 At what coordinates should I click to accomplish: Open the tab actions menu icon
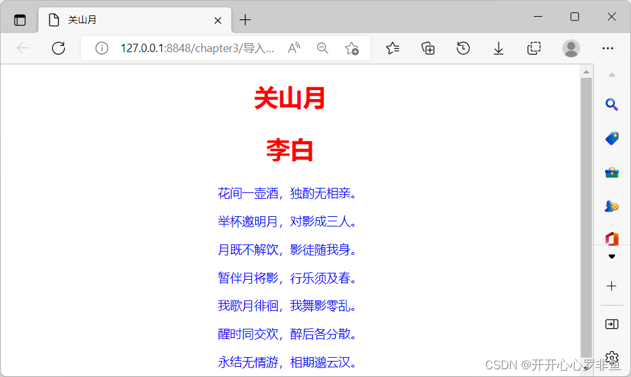[20, 20]
